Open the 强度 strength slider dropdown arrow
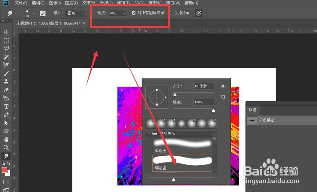This screenshot has width=317, height=192. tap(123, 13)
